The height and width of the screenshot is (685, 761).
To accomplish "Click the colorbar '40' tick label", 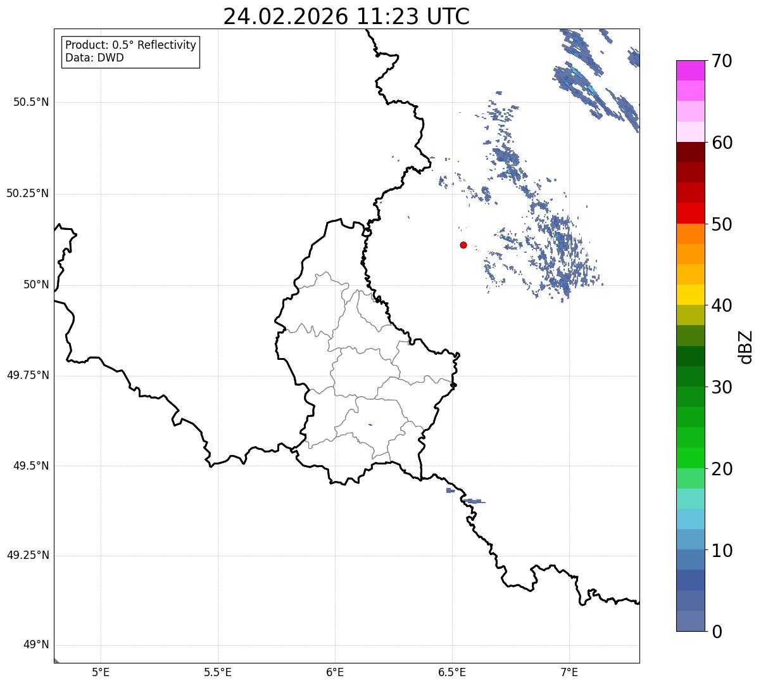I will [722, 305].
